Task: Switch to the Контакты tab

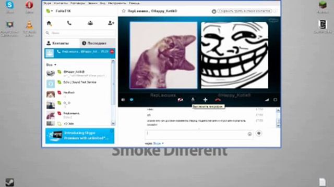Action: tap(62, 43)
